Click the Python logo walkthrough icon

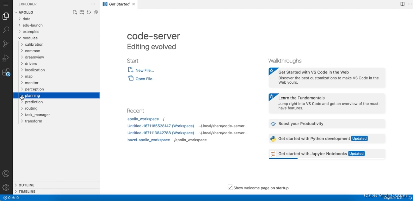point(273,138)
